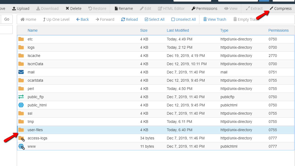Viewport: 295px width, 166px height.
Task: Click the View toolbar button
Action: pyautogui.click(x=231, y=9)
